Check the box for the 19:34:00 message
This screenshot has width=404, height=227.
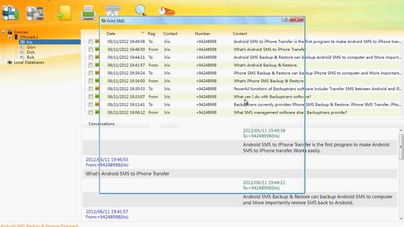pos(91,81)
